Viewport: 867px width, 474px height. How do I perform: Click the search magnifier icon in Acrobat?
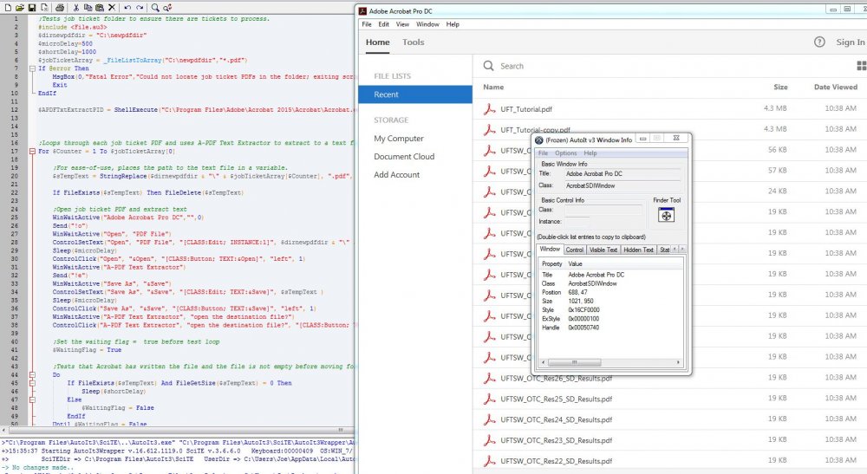(x=488, y=66)
